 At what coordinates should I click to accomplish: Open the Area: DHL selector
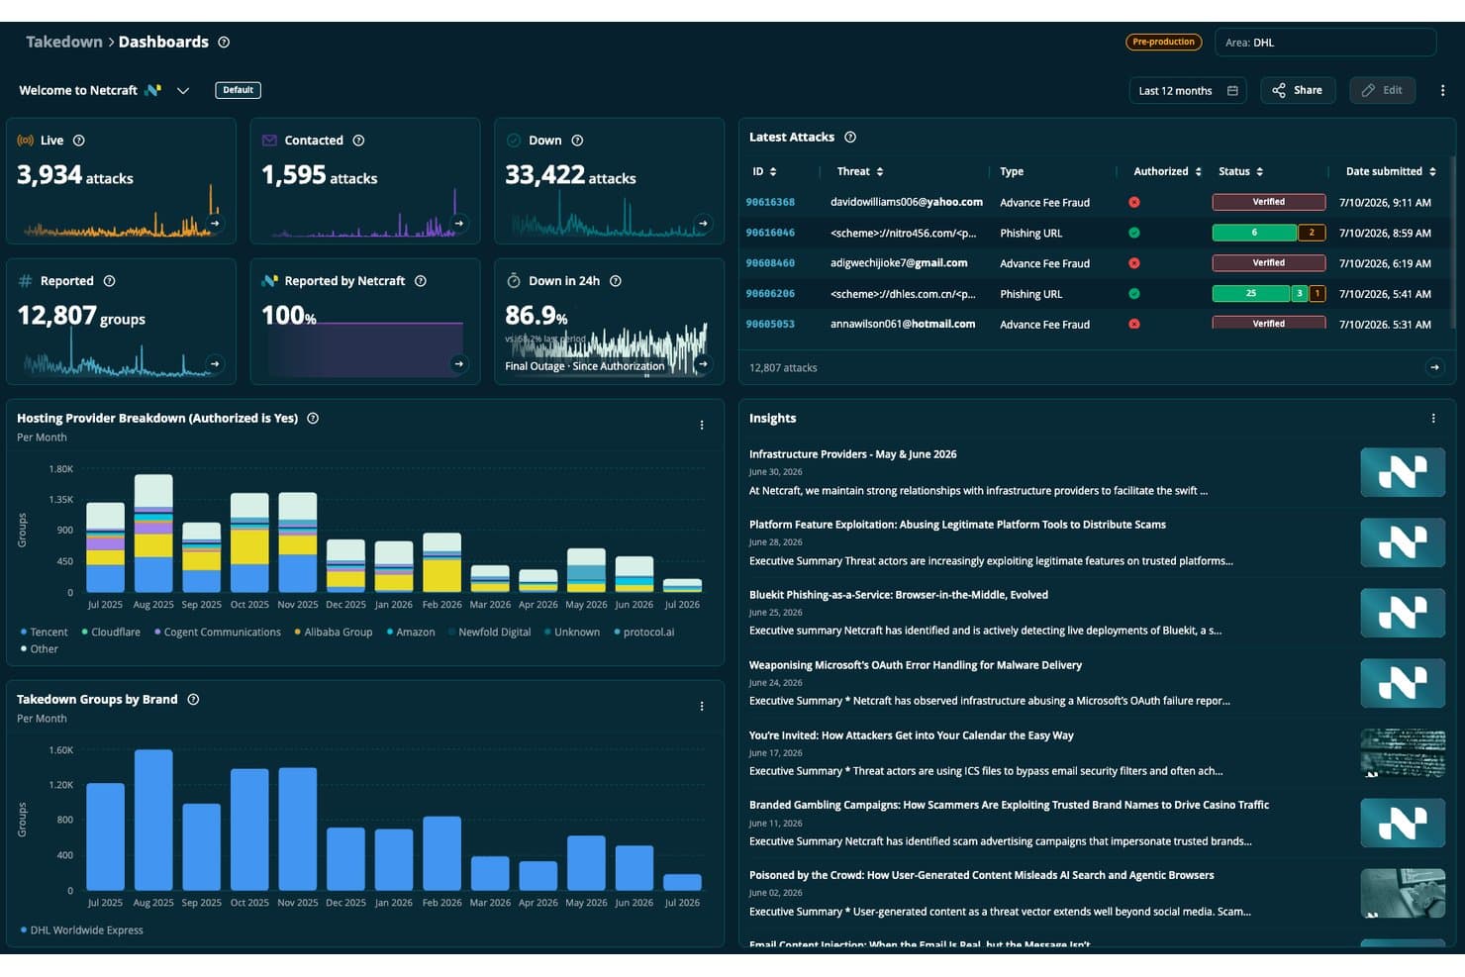pyautogui.click(x=1325, y=43)
